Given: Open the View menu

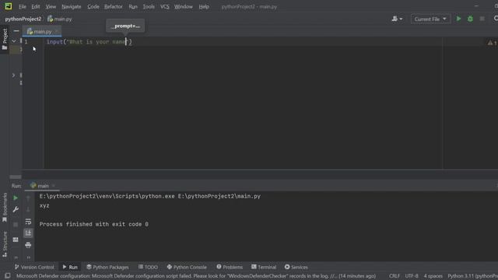Looking at the screenshot, I should tap(51, 7).
